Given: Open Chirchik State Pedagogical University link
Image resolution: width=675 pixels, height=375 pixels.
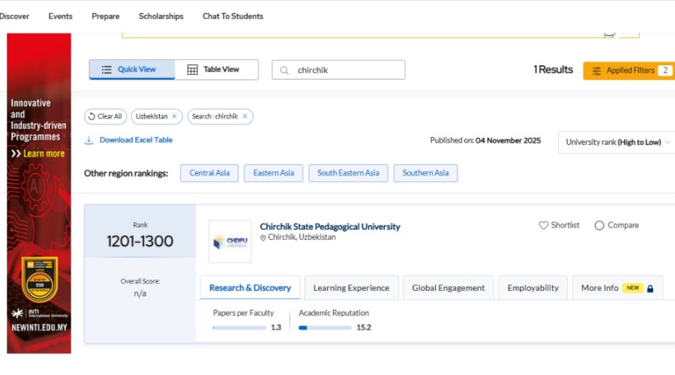Looking at the screenshot, I should point(330,226).
